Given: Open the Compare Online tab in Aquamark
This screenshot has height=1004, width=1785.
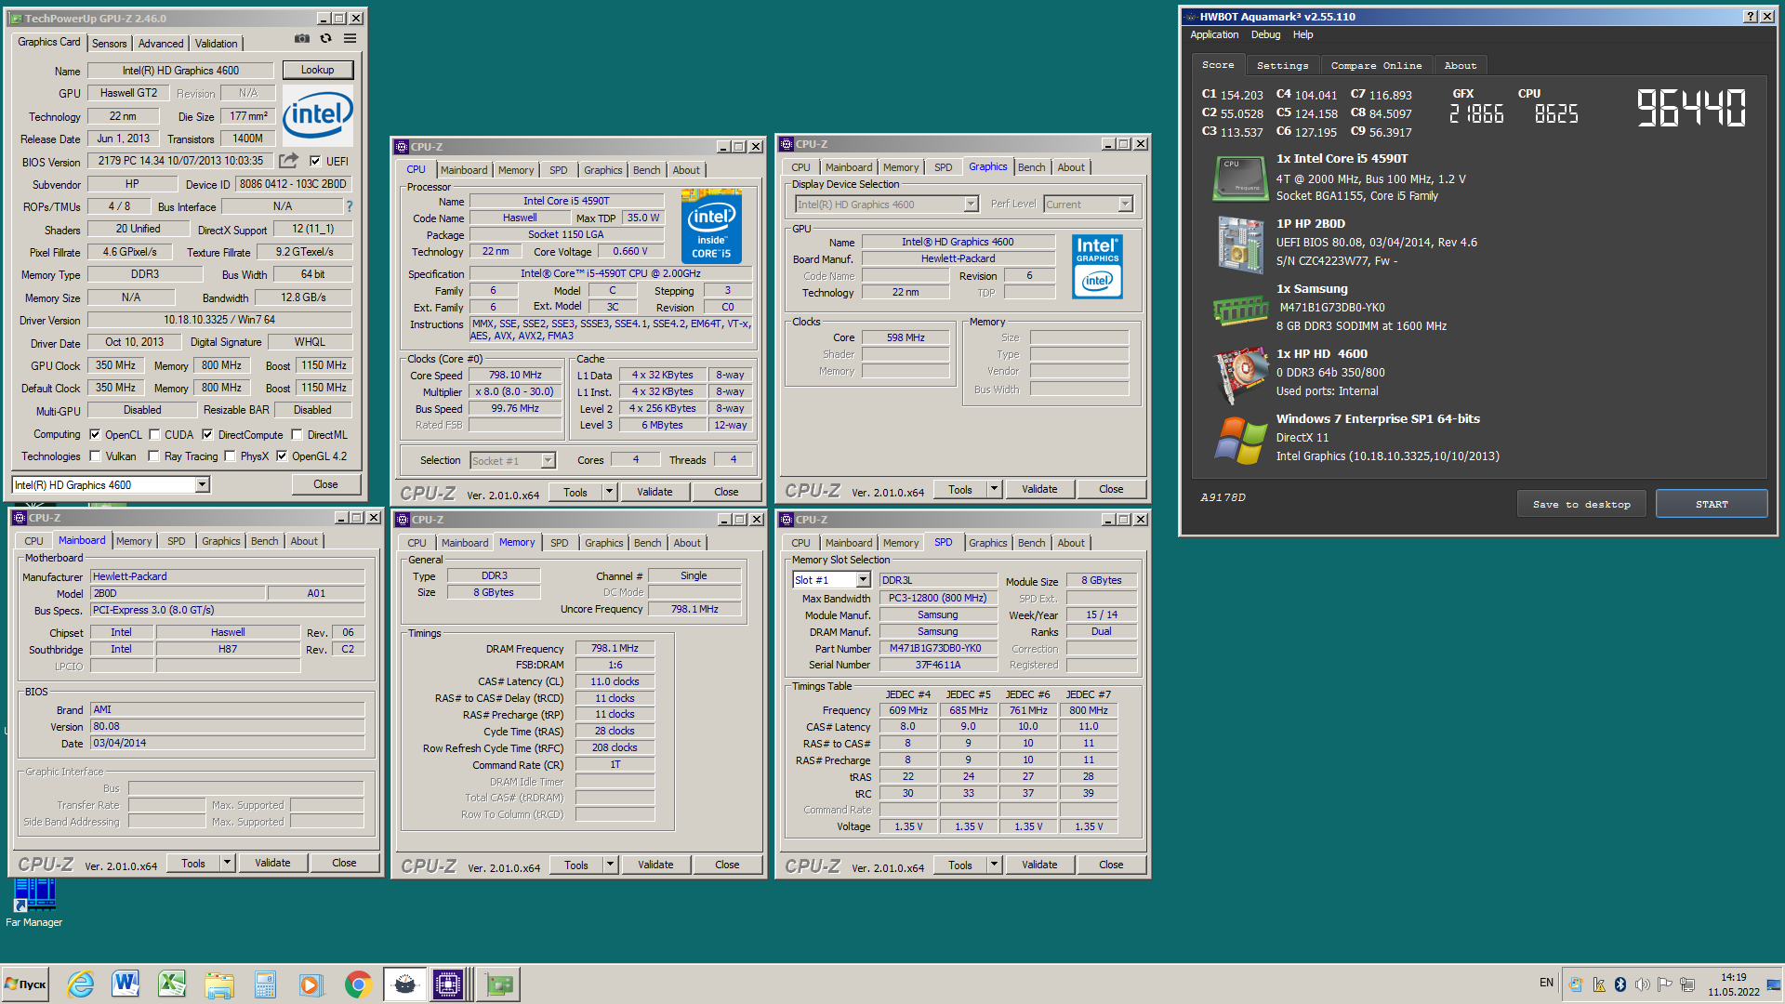Looking at the screenshot, I should point(1376,65).
